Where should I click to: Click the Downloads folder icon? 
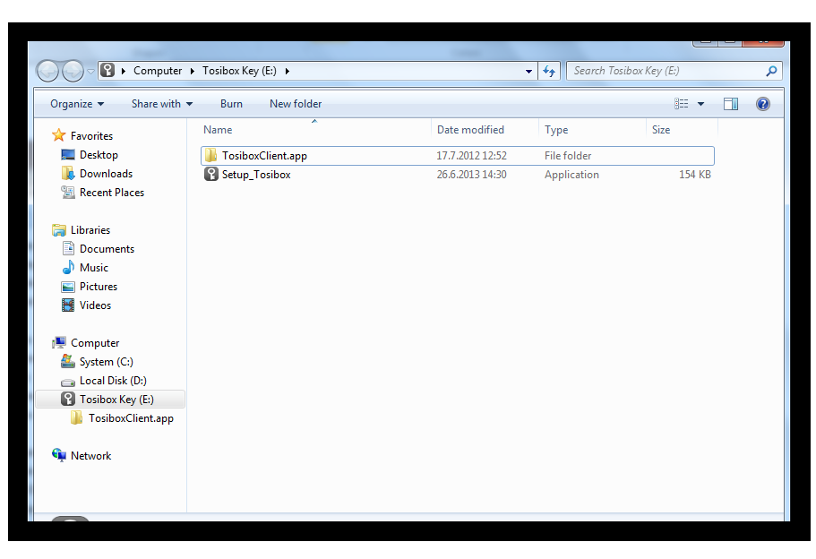[68, 173]
